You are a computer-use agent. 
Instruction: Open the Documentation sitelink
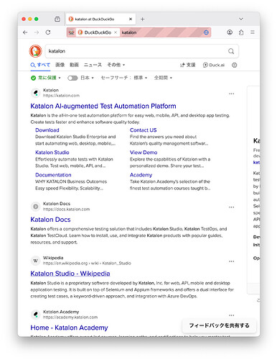point(53,175)
